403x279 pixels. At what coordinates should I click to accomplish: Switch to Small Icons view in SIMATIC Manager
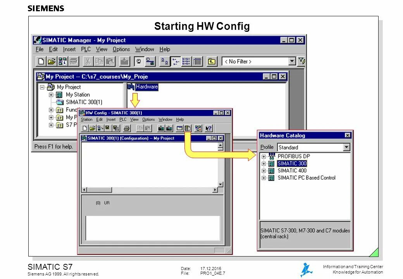pos(175,61)
